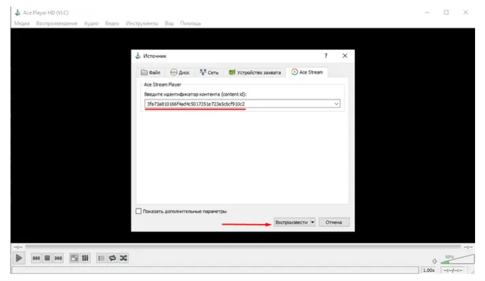This screenshot has width=485, height=281.
Task: Click the speaker mute icon
Action: [x=434, y=261]
